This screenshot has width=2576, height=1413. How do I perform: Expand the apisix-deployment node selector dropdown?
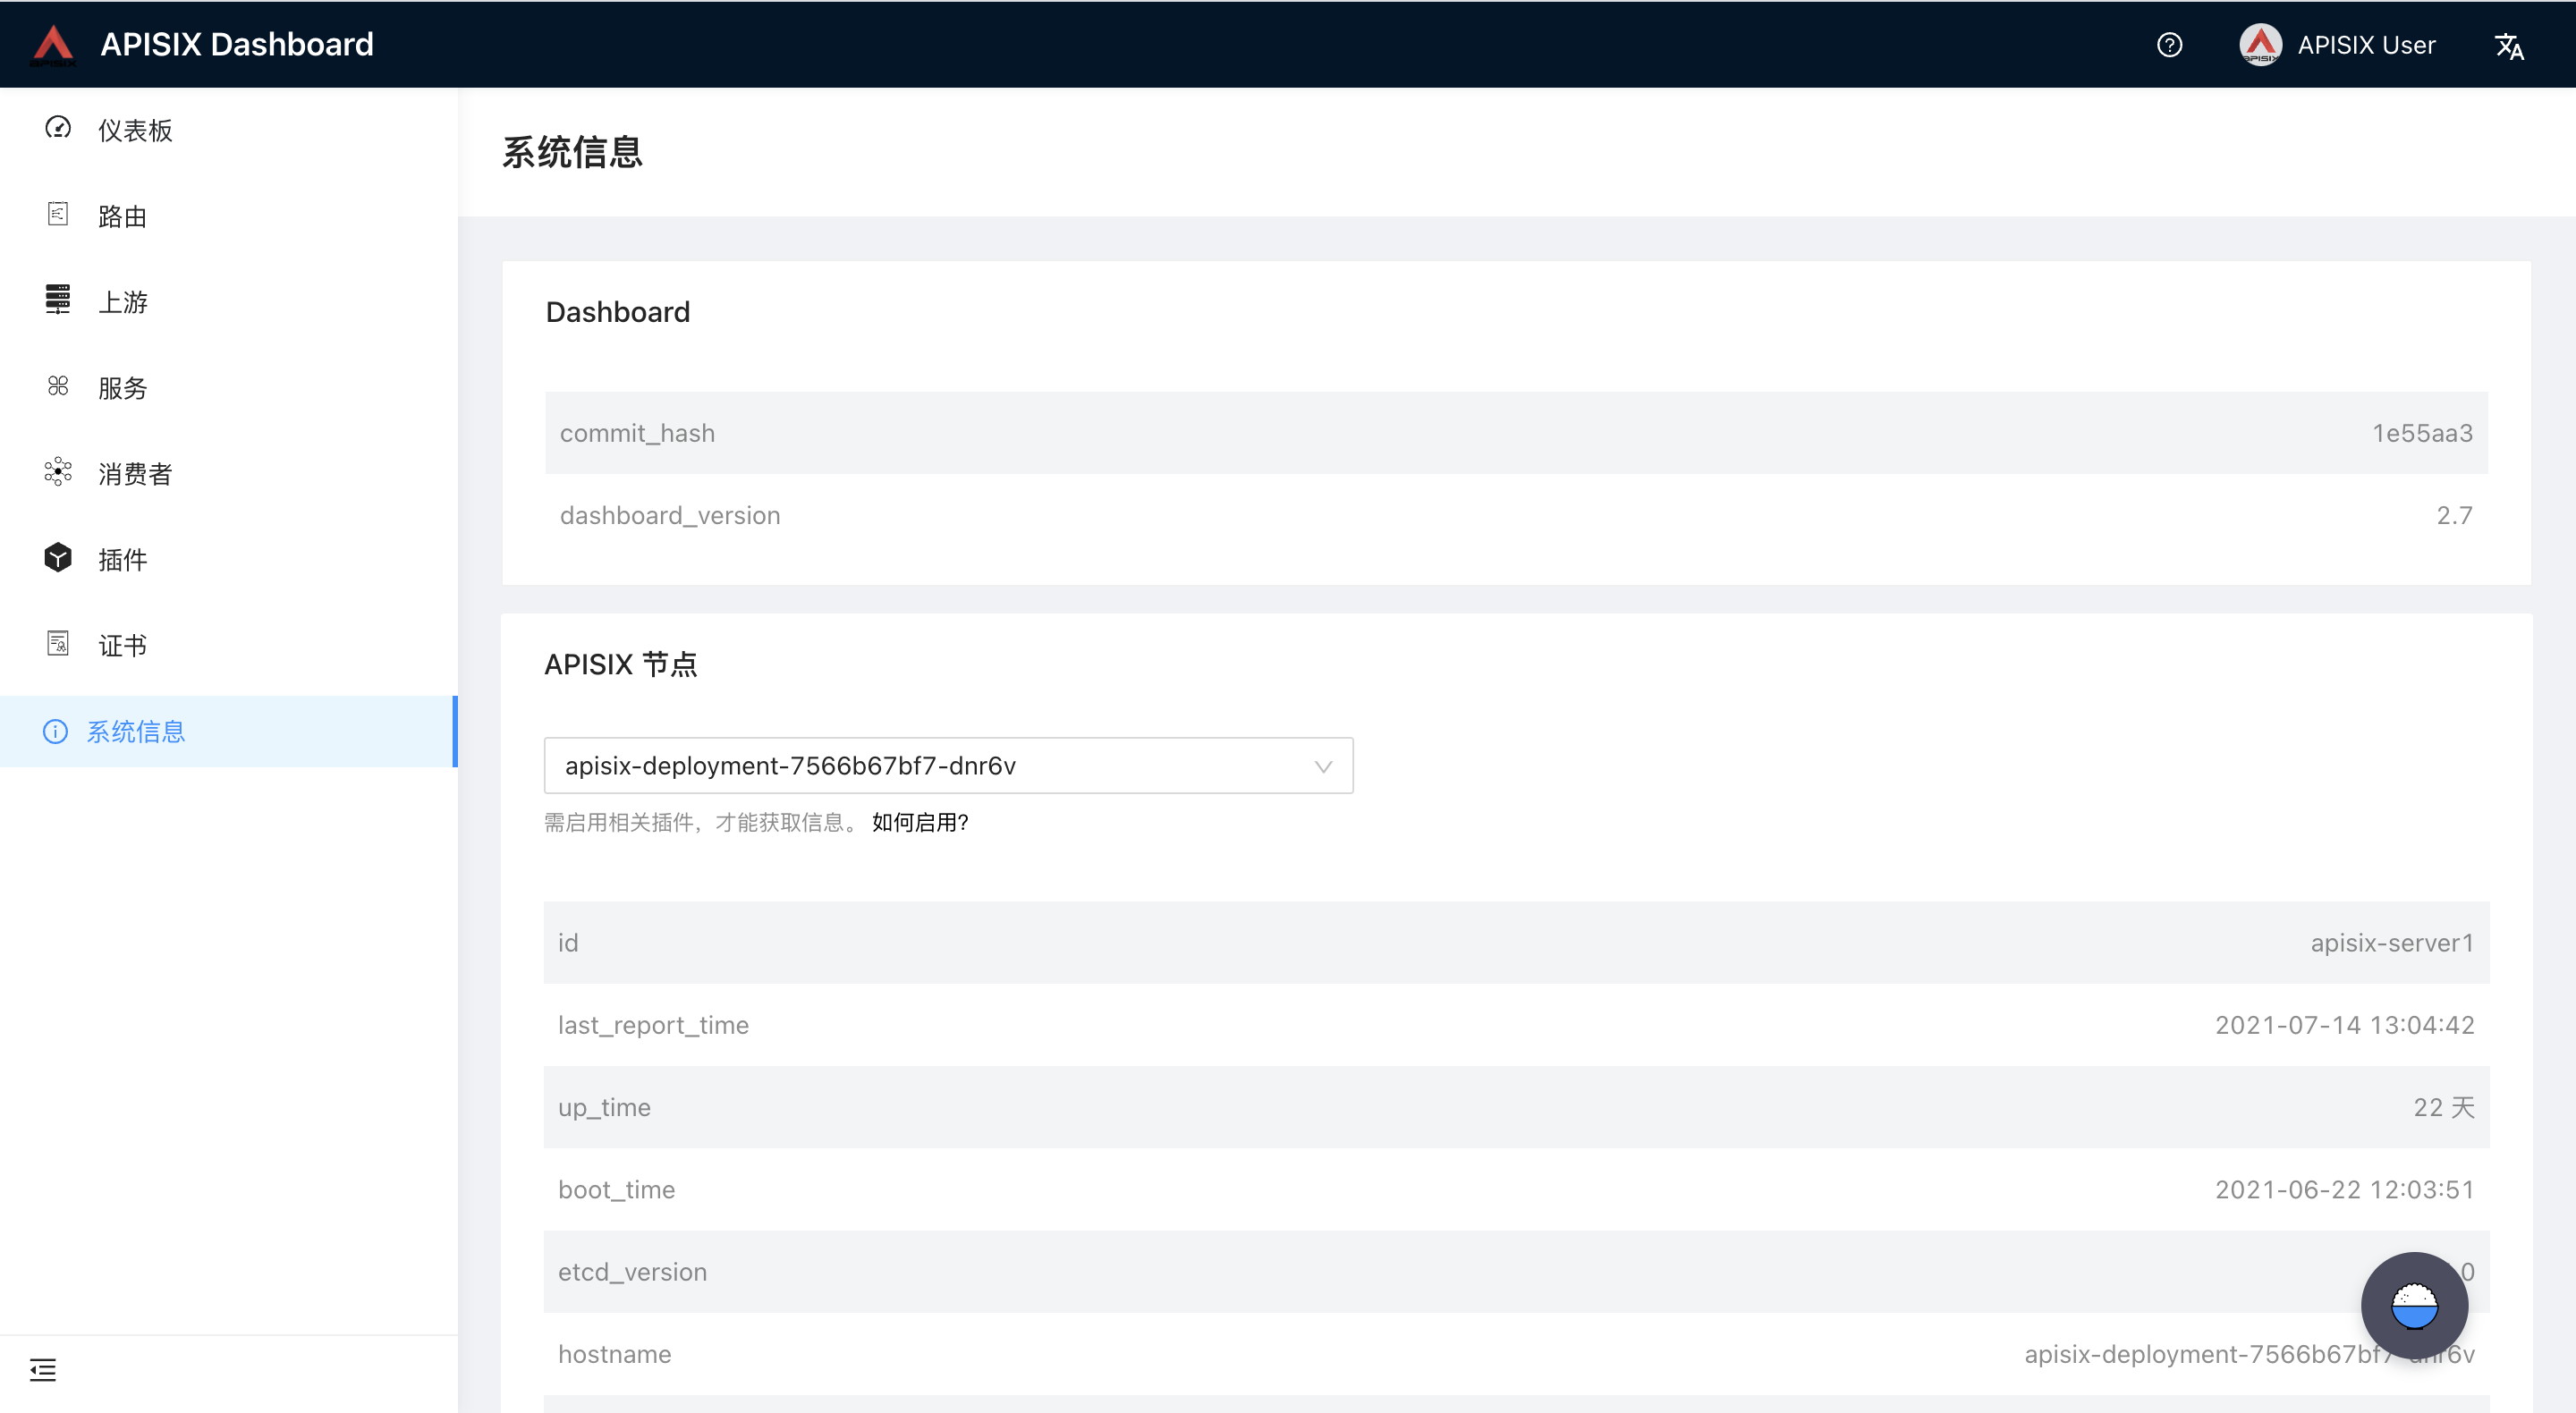(x=1323, y=765)
